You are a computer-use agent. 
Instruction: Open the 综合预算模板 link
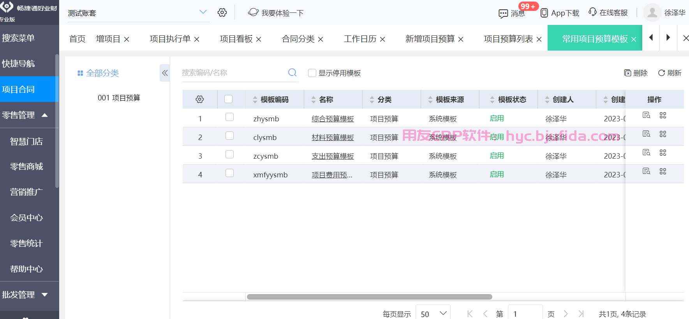pyautogui.click(x=333, y=119)
